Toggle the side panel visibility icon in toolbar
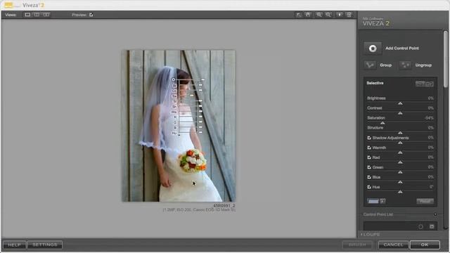 349,15
